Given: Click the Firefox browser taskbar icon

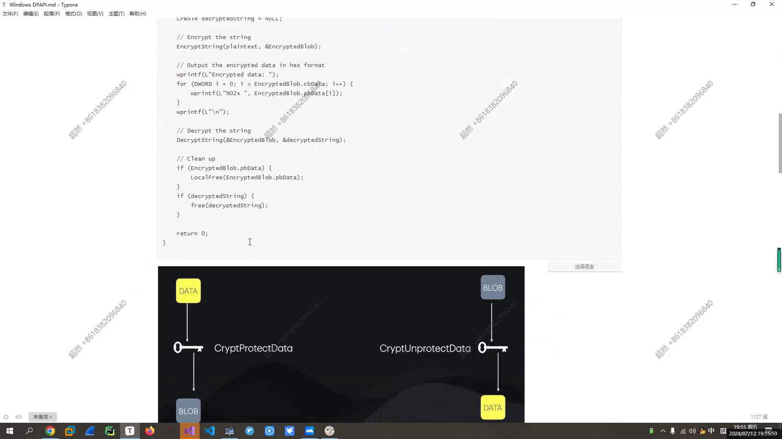Looking at the screenshot, I should tap(150, 432).
